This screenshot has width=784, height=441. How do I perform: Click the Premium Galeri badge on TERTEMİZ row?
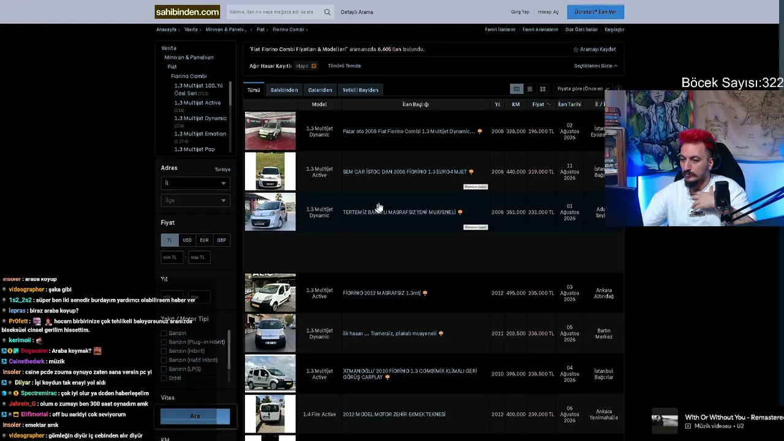pyautogui.click(x=475, y=227)
